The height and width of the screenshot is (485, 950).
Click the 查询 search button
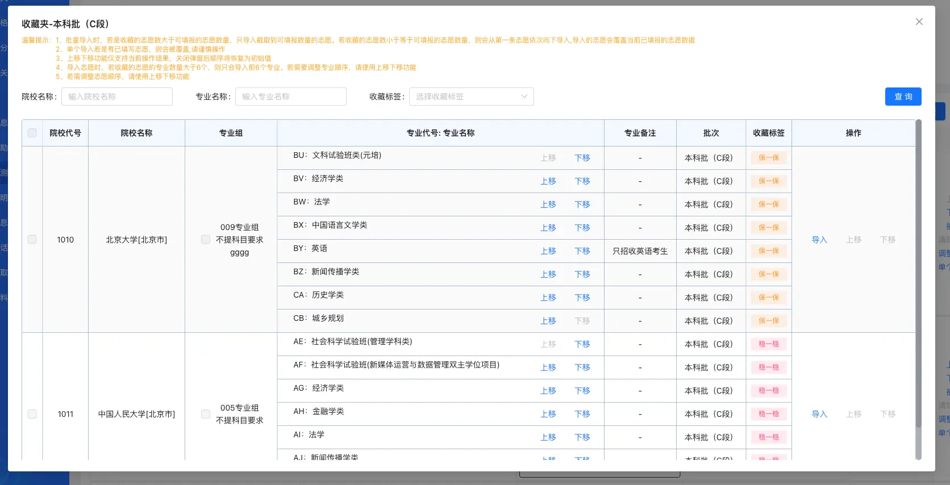[x=903, y=97]
